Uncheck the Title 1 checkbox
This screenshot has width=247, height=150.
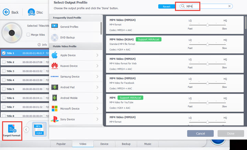click(4, 53)
